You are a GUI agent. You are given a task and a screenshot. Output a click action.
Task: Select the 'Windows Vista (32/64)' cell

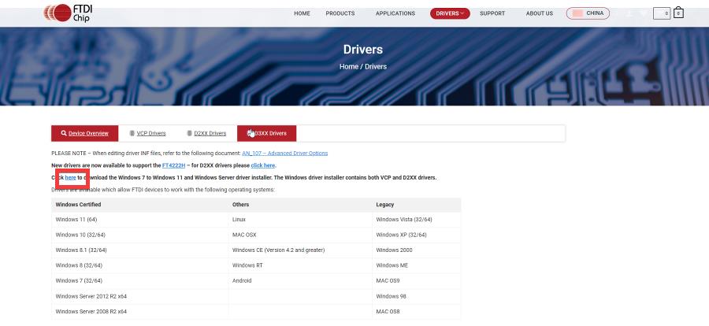417,220
